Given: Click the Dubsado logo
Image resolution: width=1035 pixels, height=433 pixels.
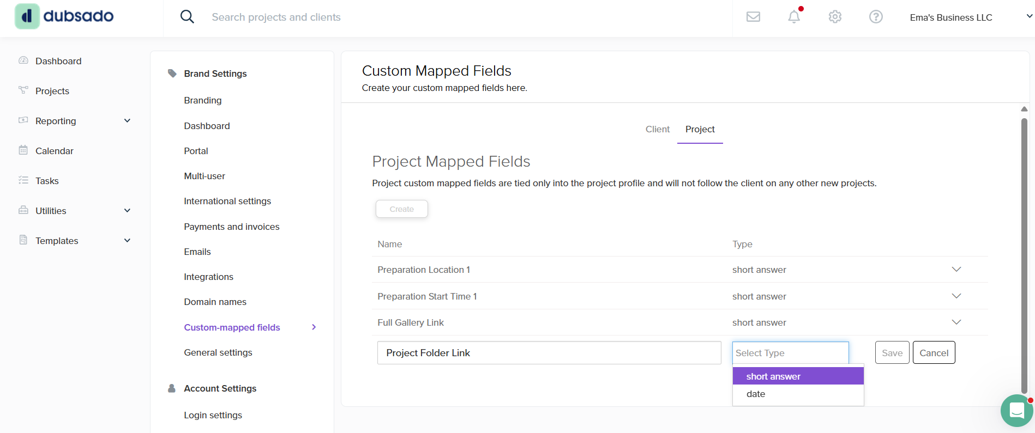Looking at the screenshot, I should [64, 16].
